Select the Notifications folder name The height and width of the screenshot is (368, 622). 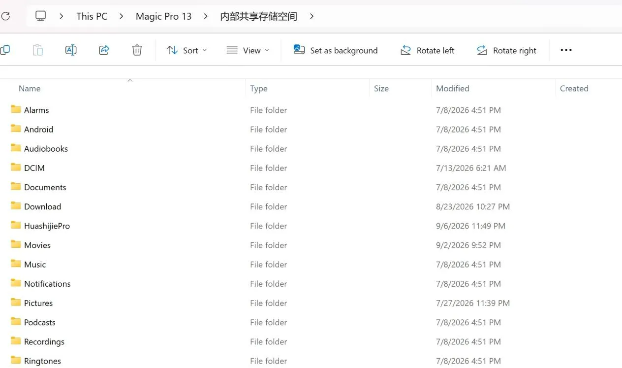click(47, 284)
